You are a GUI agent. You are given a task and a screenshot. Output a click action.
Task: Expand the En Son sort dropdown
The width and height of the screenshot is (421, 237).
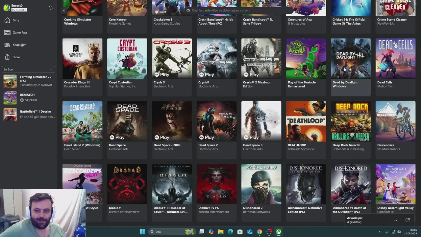coord(28,69)
